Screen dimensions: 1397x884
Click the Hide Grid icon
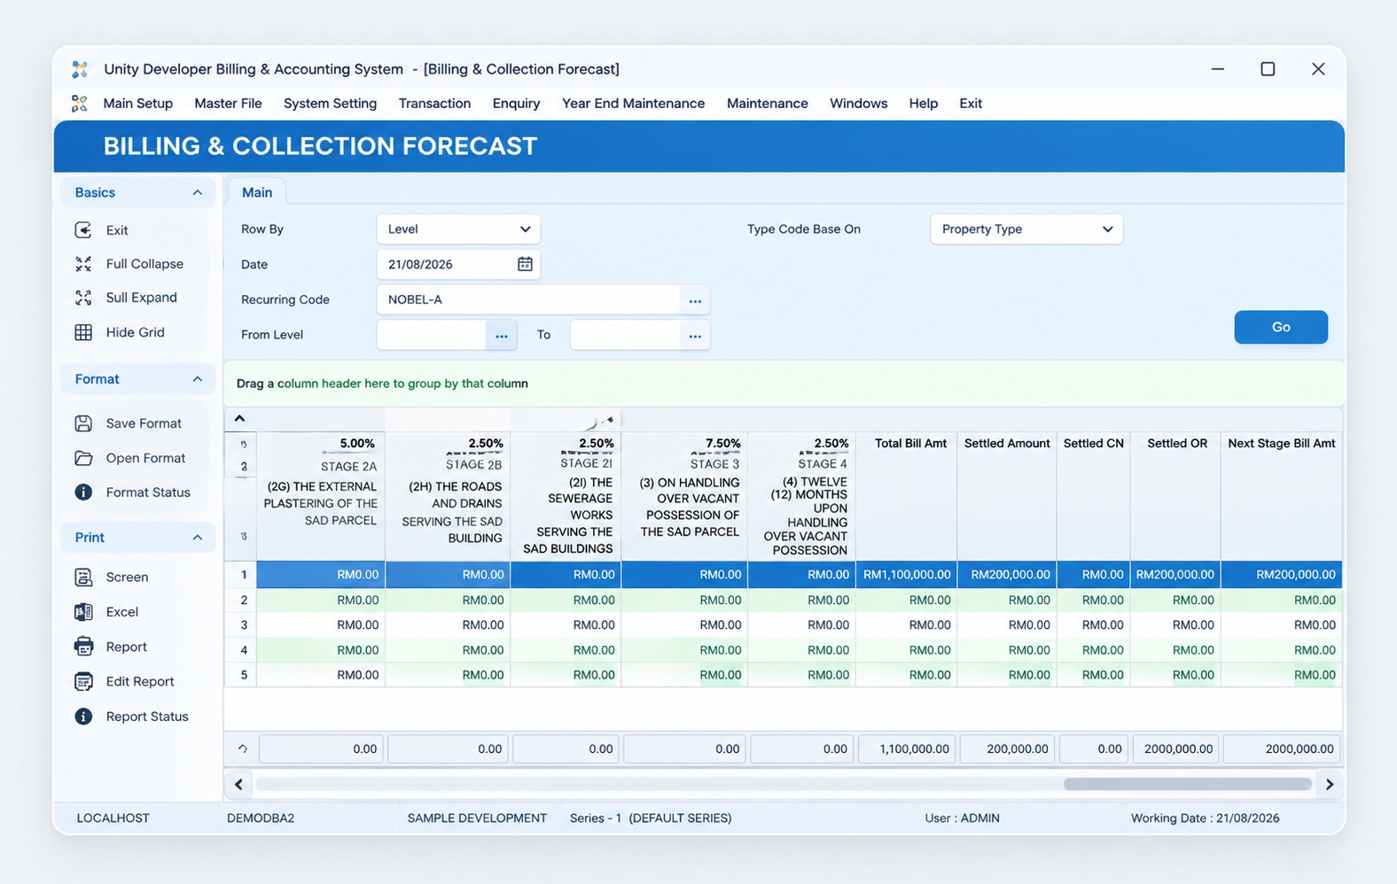(83, 332)
